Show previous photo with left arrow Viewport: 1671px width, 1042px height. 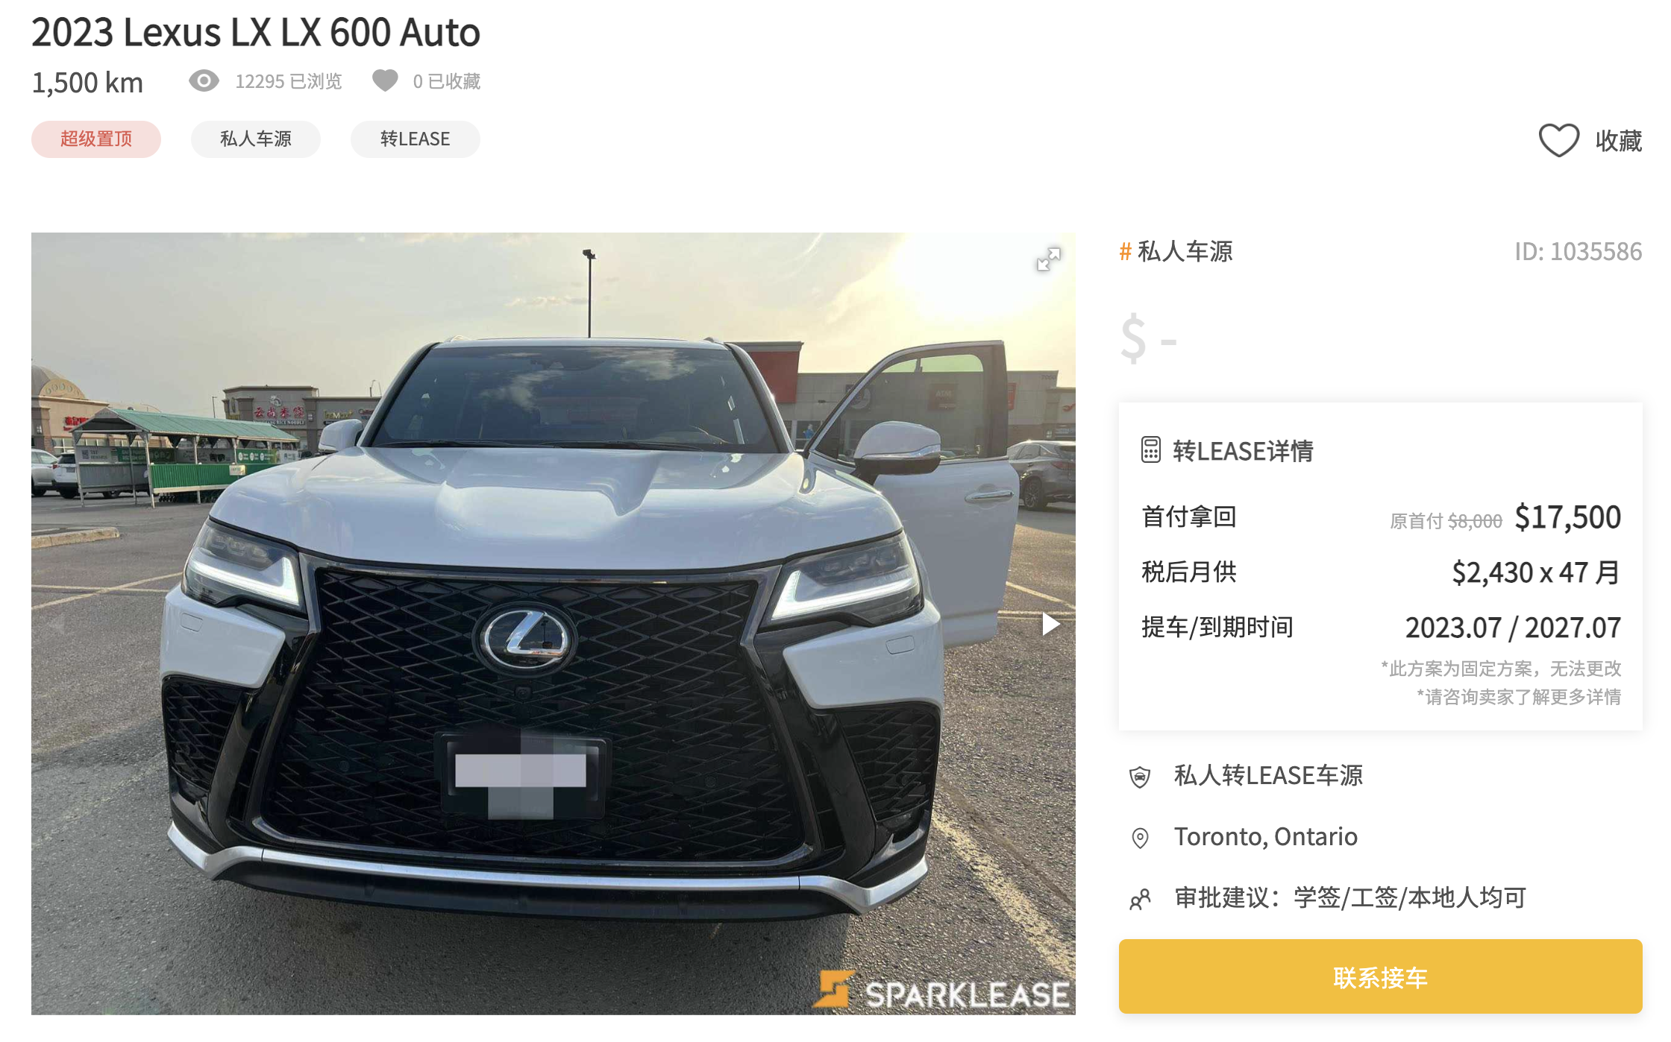[56, 624]
